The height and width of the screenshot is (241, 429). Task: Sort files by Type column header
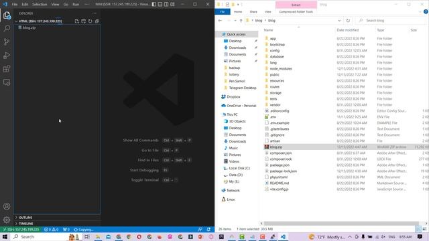pos(381,30)
